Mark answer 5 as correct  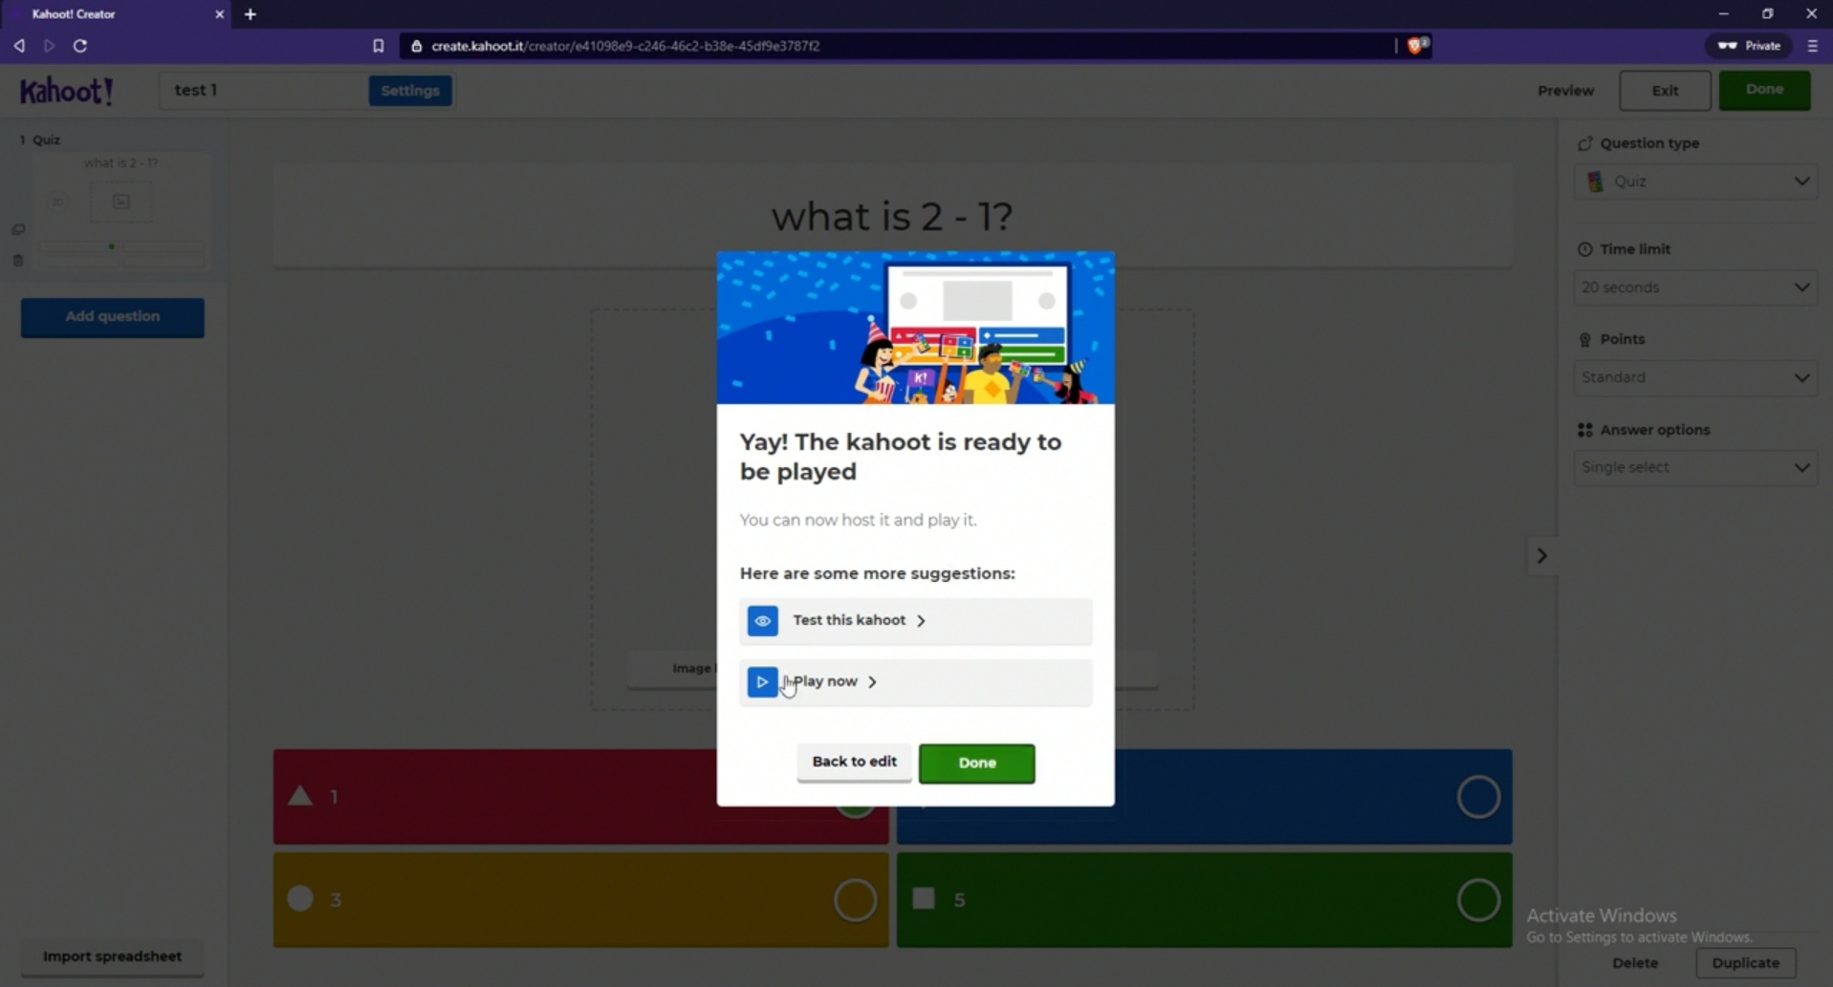(1478, 900)
